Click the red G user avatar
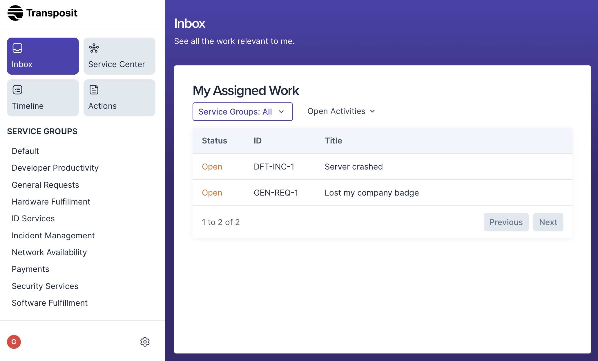 coord(14,342)
